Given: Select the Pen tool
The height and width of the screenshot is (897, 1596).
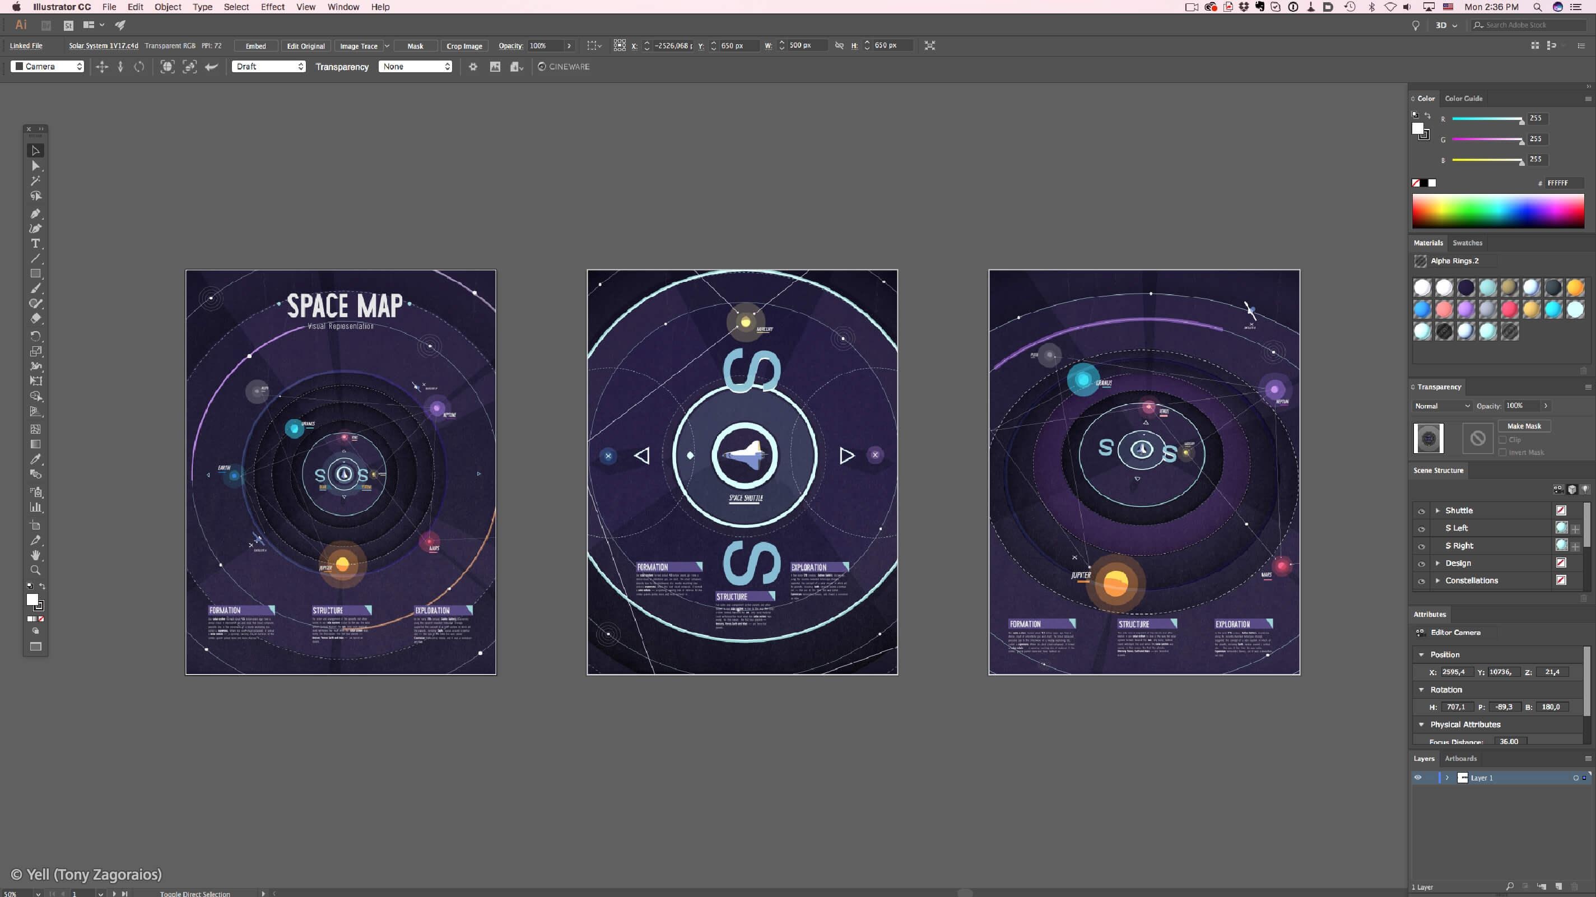Looking at the screenshot, I should 35,213.
